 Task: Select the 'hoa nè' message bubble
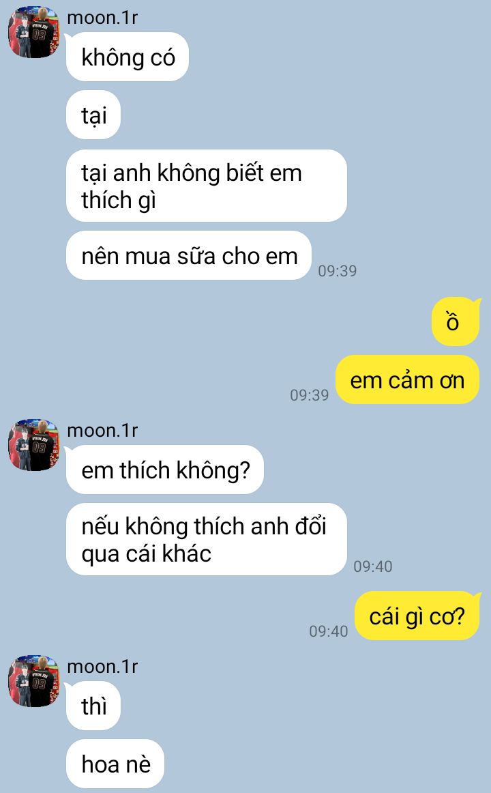(116, 764)
